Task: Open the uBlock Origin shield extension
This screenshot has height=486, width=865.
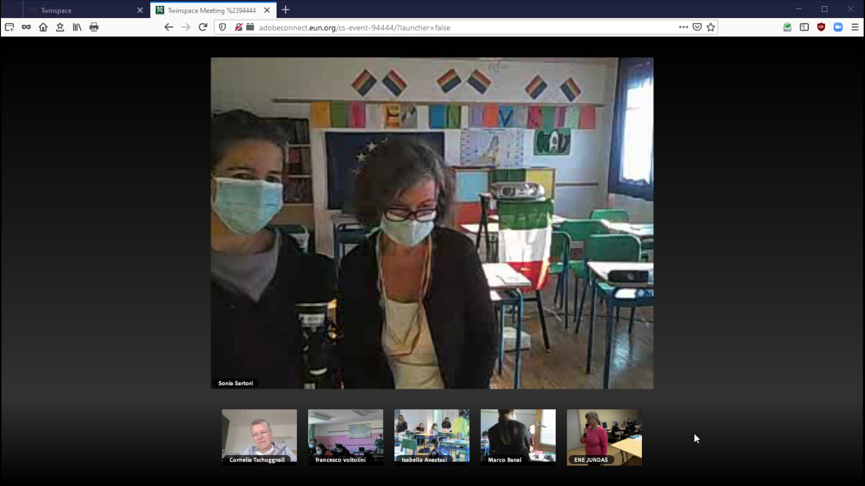Action: coord(821,27)
